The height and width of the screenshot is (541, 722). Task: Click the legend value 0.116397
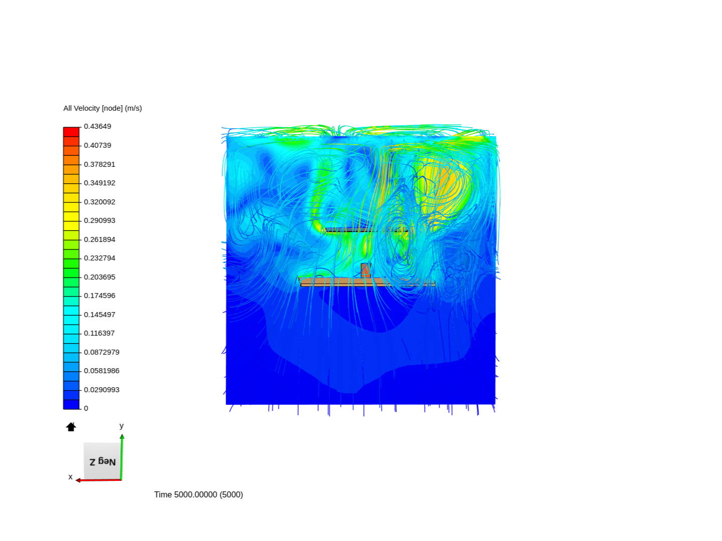coord(100,333)
